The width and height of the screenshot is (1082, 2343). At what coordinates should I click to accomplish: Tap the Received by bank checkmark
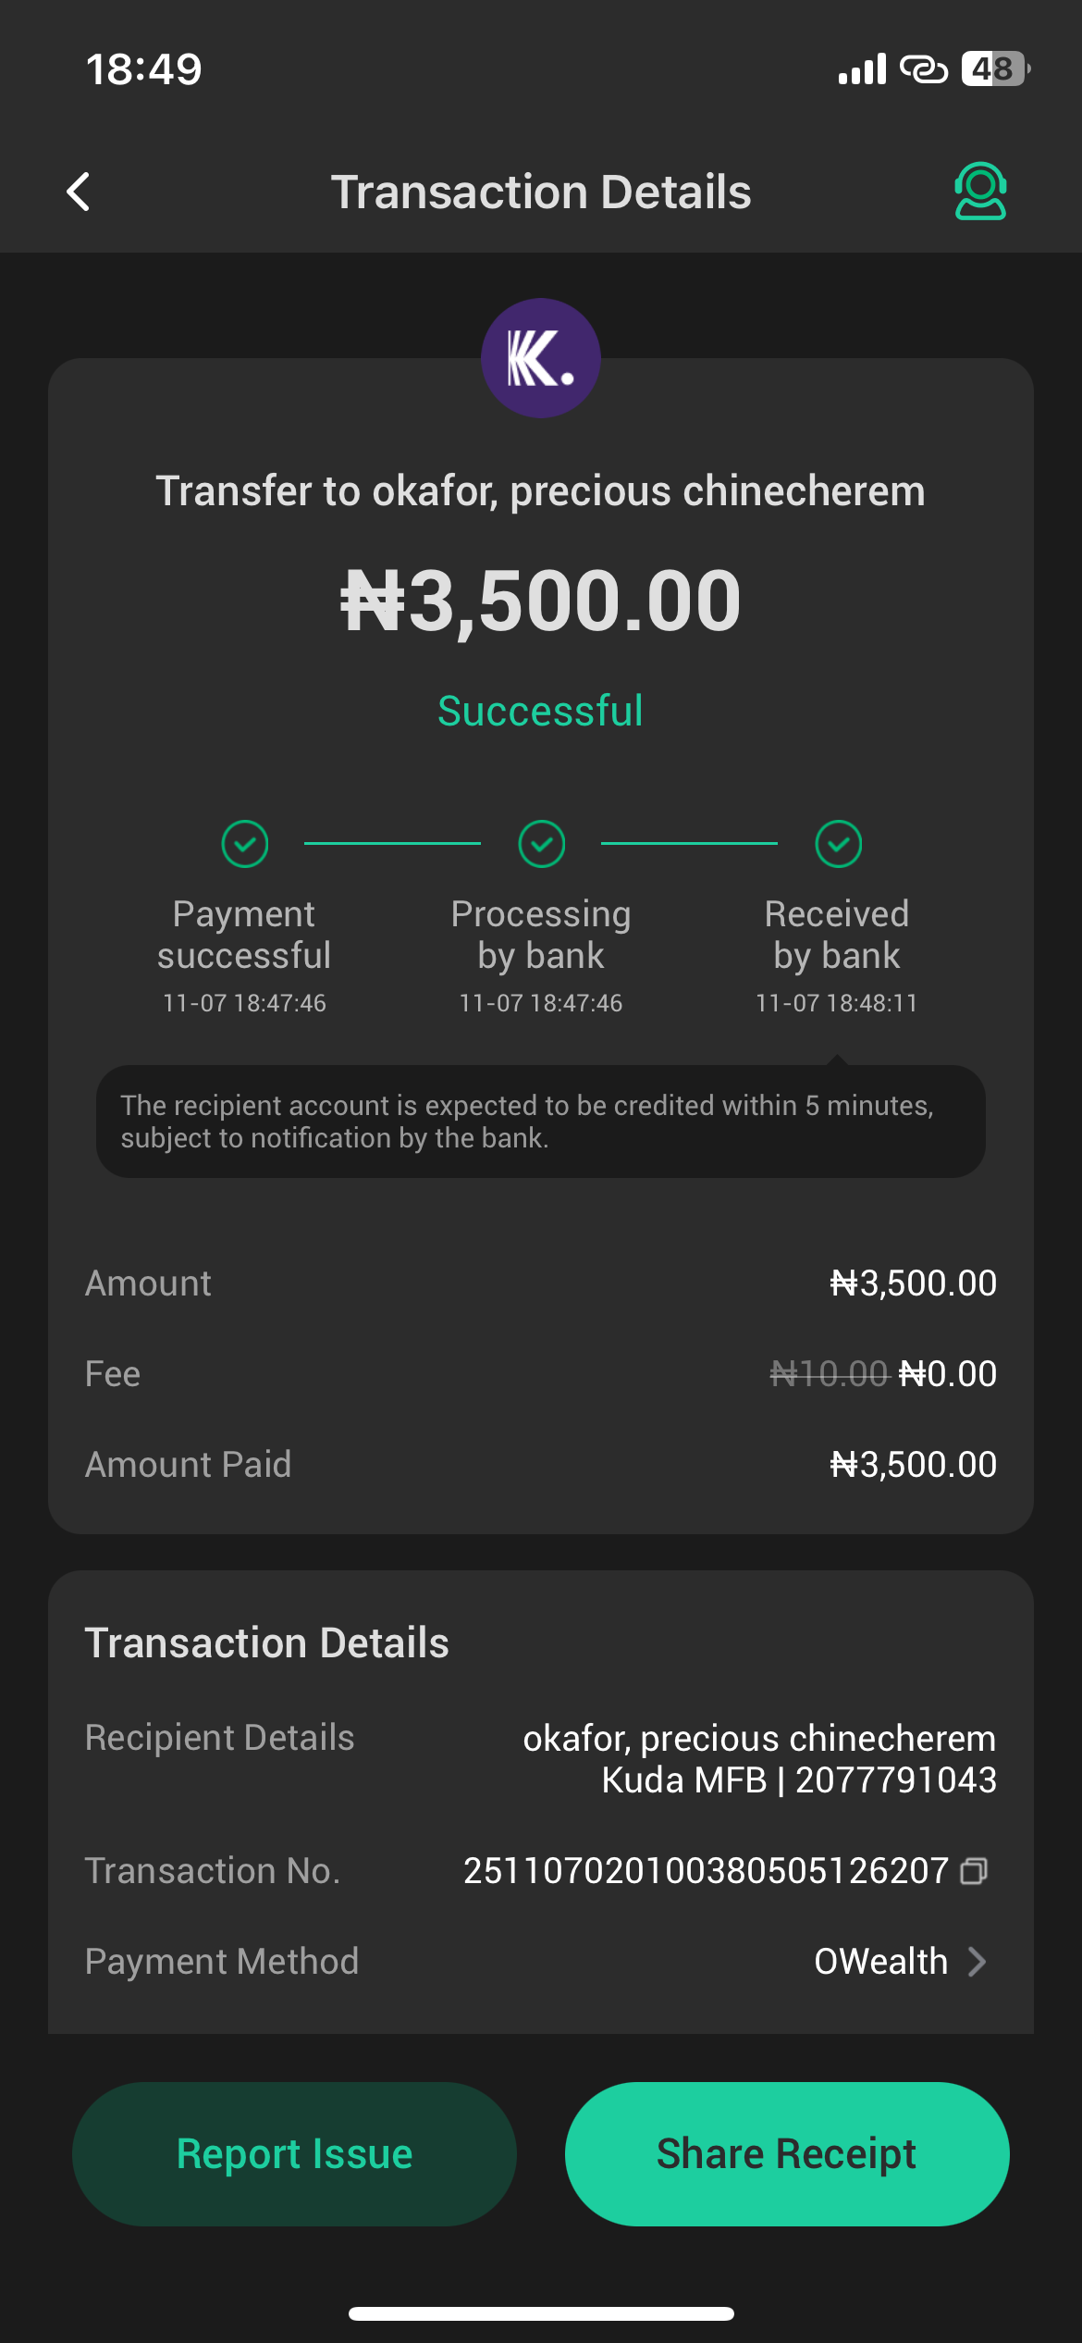pos(839,844)
